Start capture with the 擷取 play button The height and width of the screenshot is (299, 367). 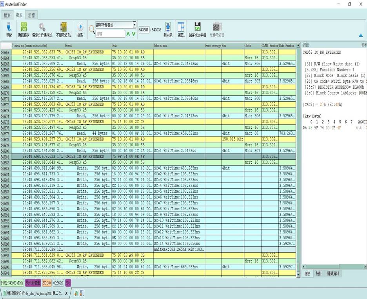pyautogui.click(x=80, y=27)
